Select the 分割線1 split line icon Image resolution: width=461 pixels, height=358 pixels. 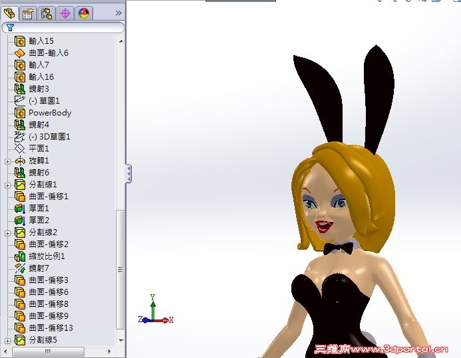(20, 185)
